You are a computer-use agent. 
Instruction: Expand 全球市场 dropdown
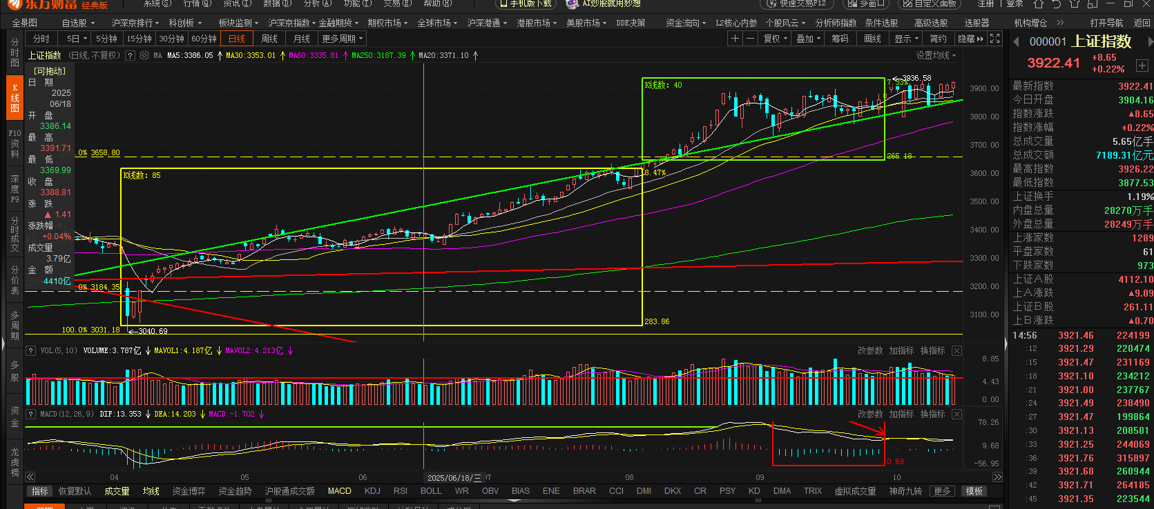click(437, 23)
